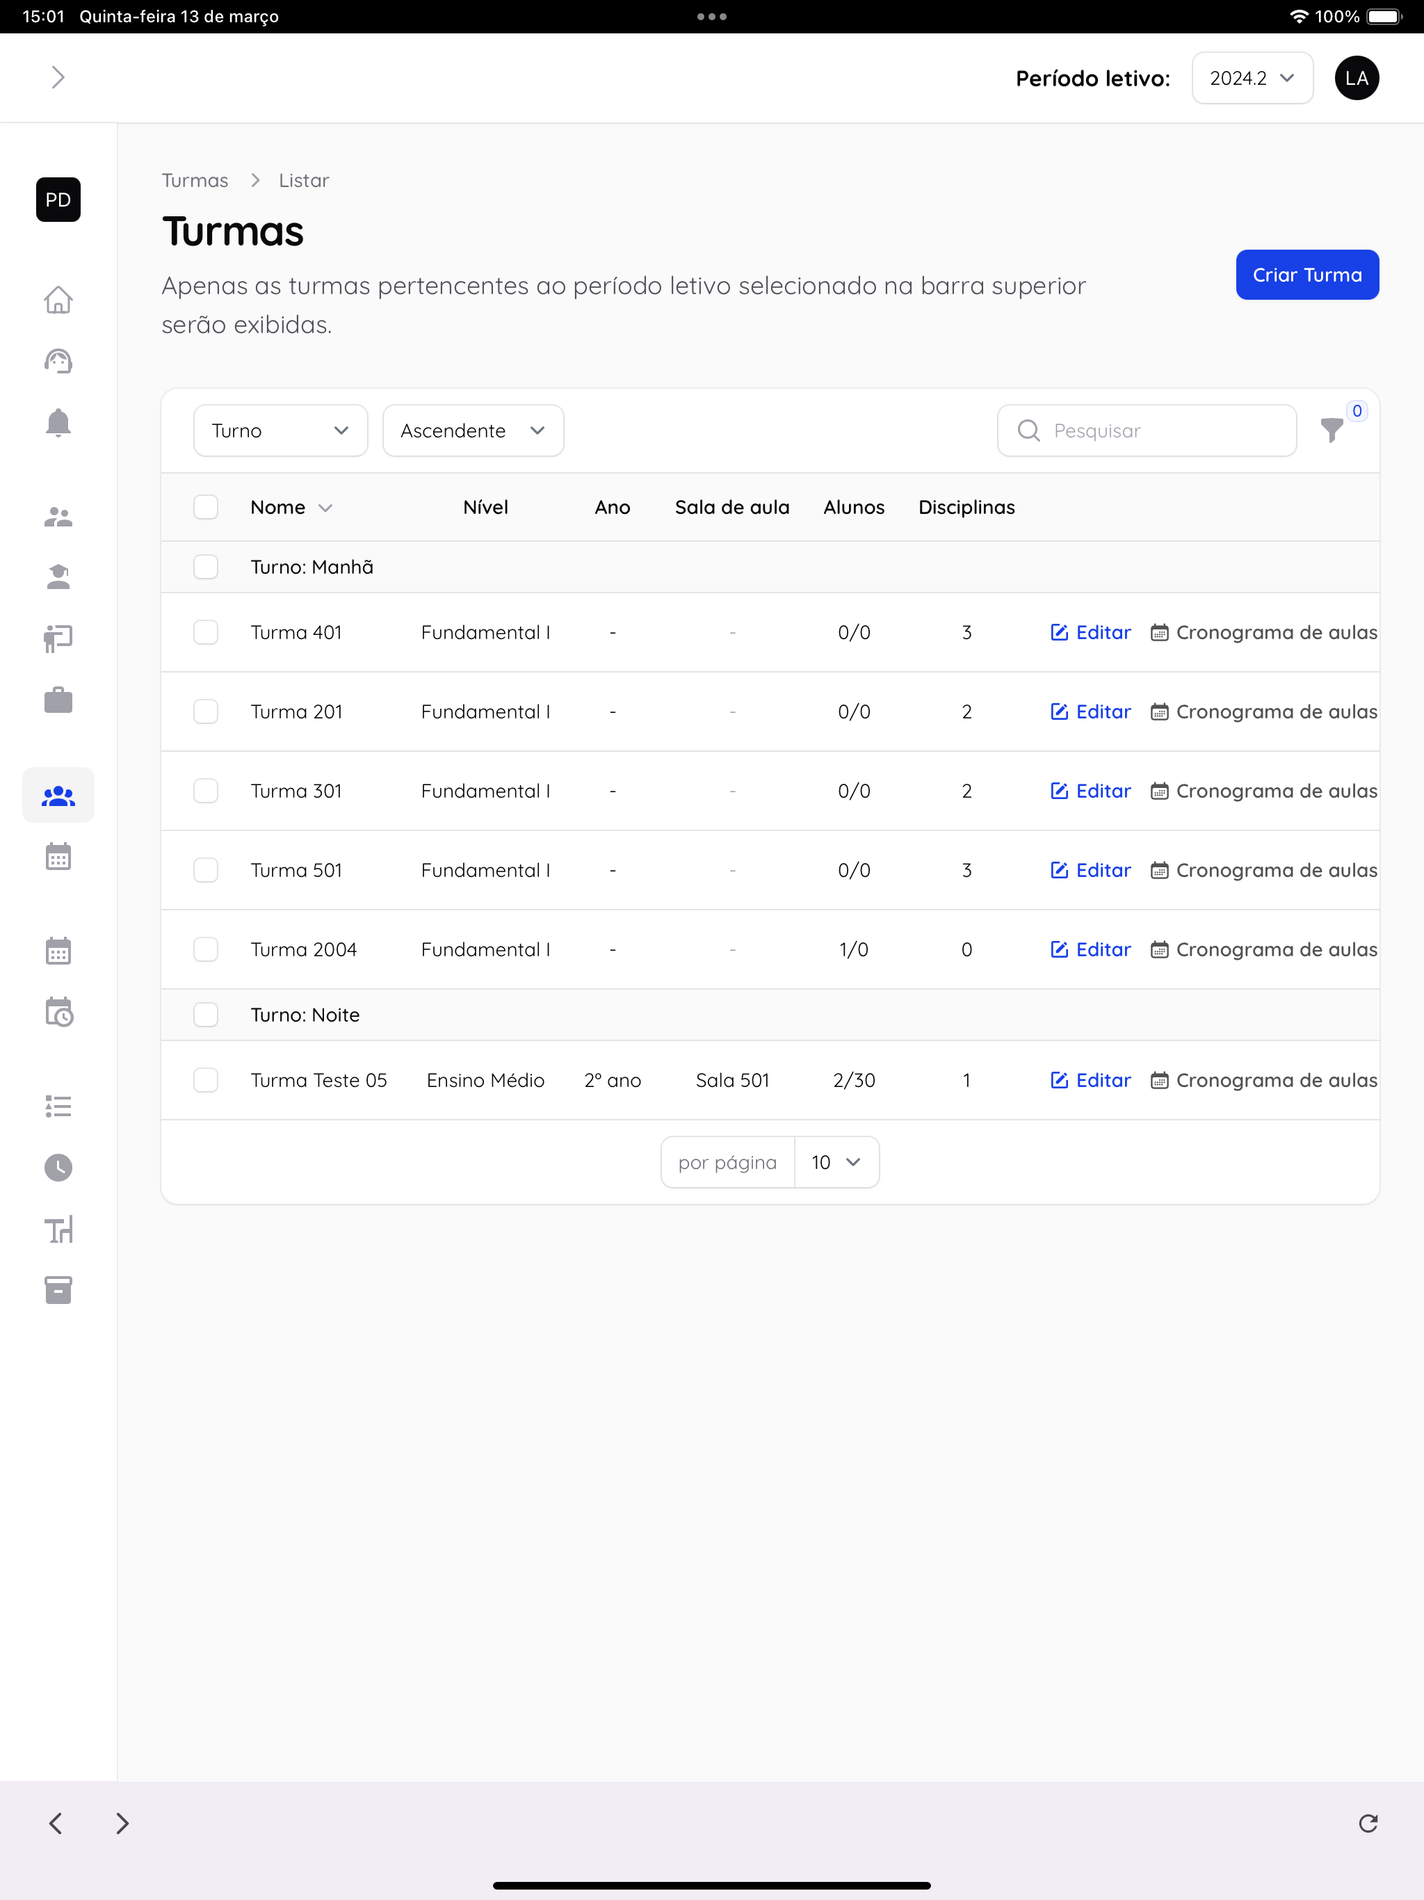Open the two-person users icon in sidebar
The width and height of the screenshot is (1424, 1900).
pos(58,517)
